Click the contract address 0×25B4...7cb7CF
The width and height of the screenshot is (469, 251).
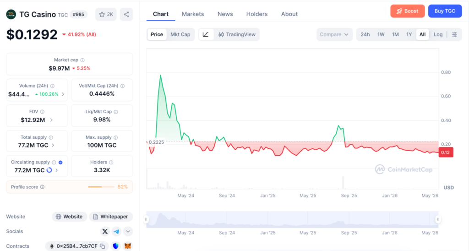(x=77, y=246)
